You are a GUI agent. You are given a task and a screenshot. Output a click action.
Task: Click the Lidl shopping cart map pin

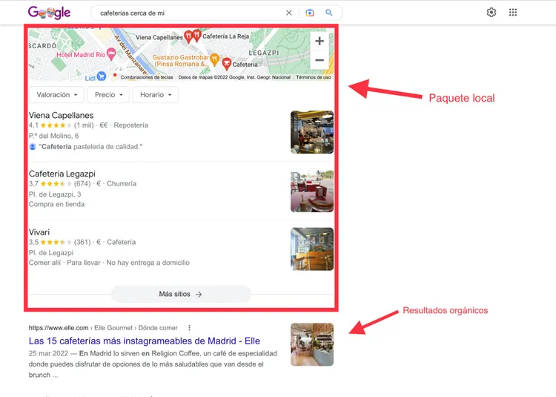[102, 76]
